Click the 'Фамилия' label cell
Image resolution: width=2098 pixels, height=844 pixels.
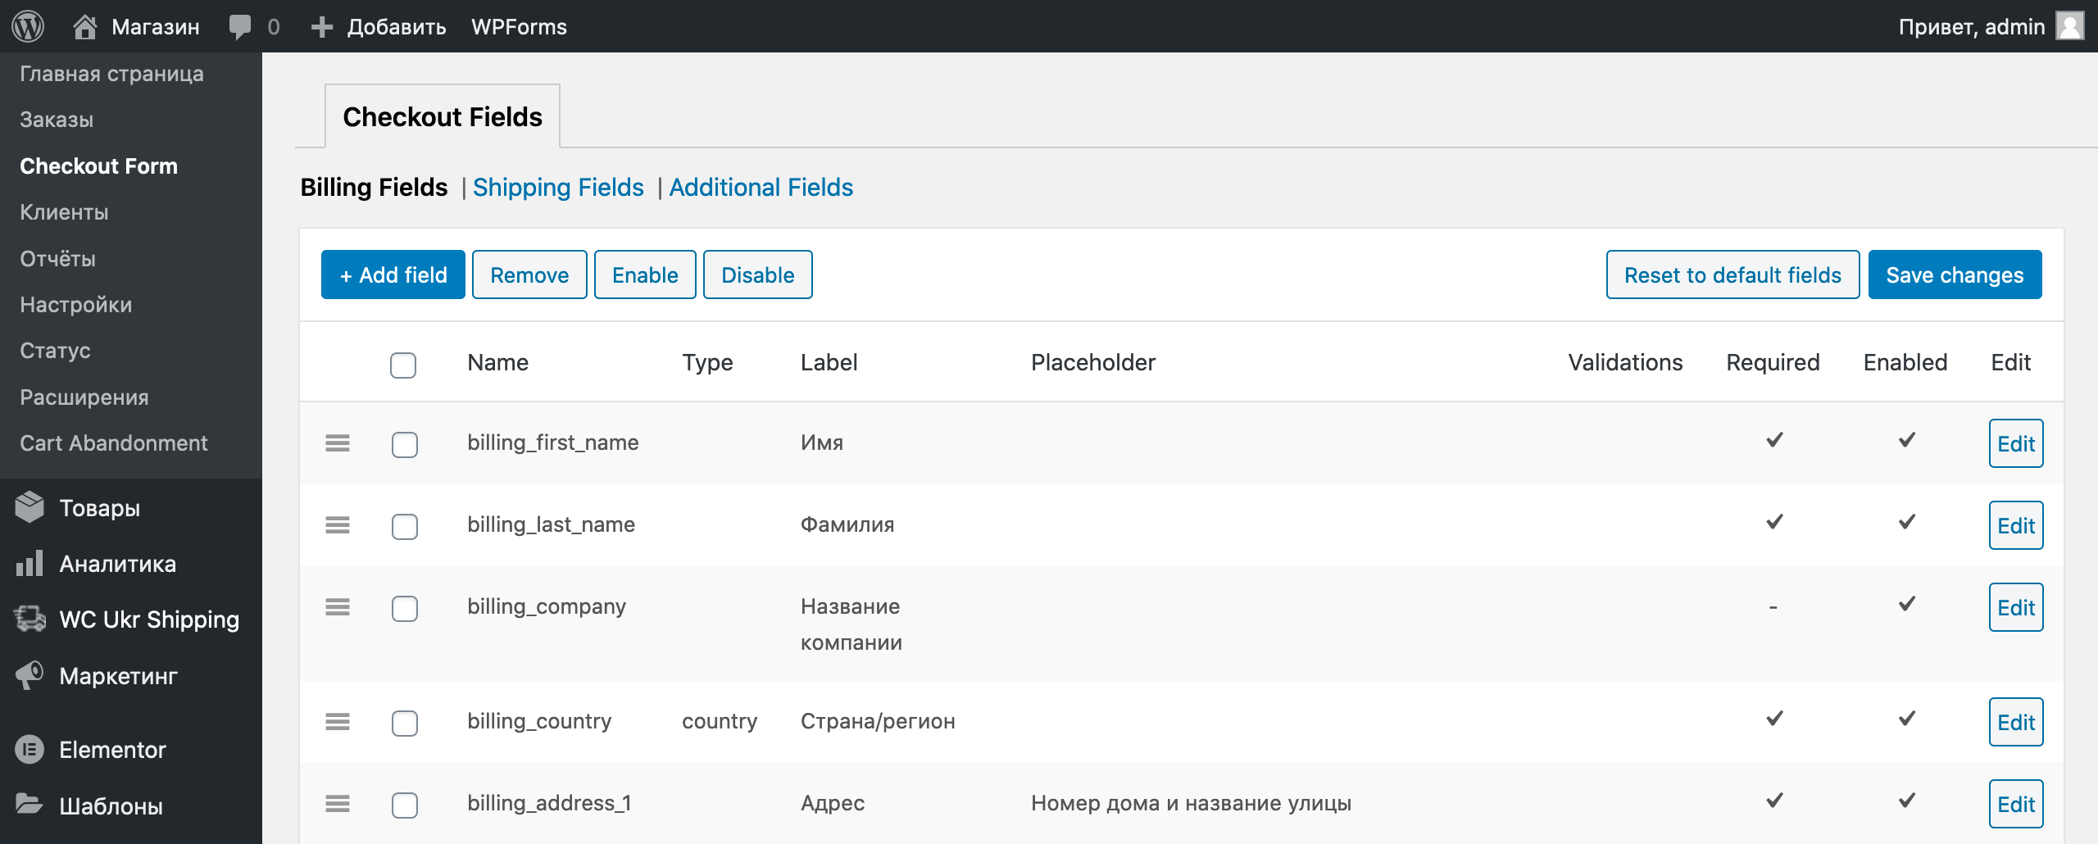(x=847, y=524)
